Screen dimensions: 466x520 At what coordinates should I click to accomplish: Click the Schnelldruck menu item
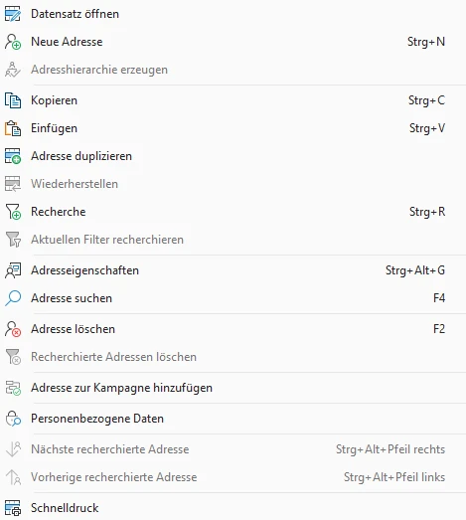tap(233, 508)
